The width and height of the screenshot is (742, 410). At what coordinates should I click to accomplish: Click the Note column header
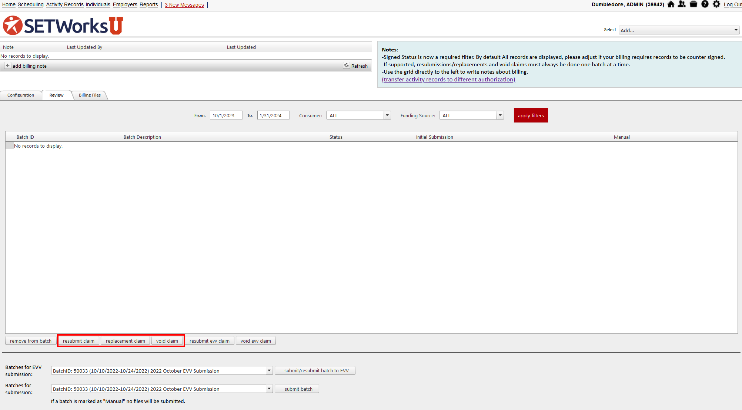coord(8,47)
